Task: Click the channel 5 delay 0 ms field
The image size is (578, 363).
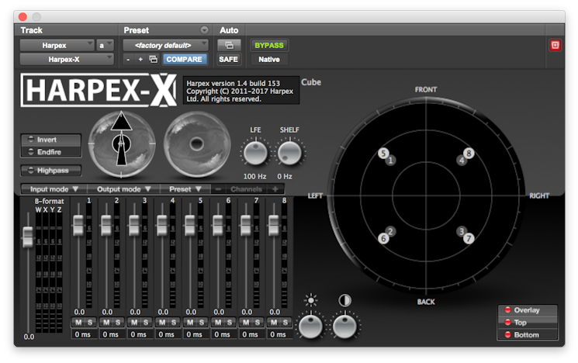Action: [x=195, y=334]
